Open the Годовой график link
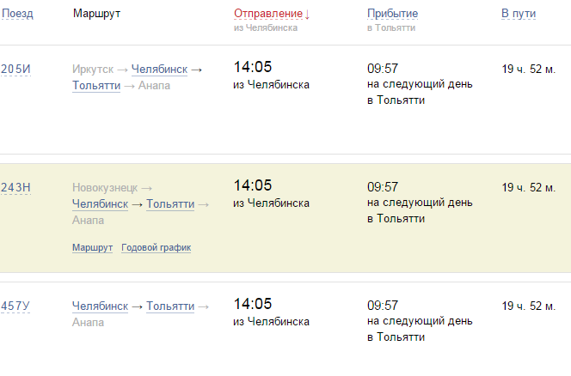 [x=156, y=247]
